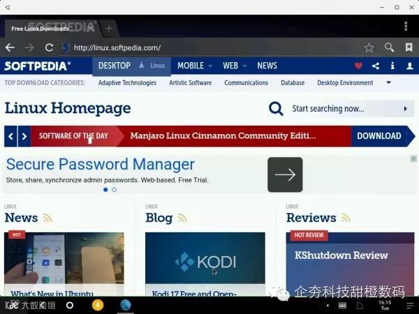The image size is (419, 314).
Task: Open the NEWS section
Action: pyautogui.click(x=267, y=66)
